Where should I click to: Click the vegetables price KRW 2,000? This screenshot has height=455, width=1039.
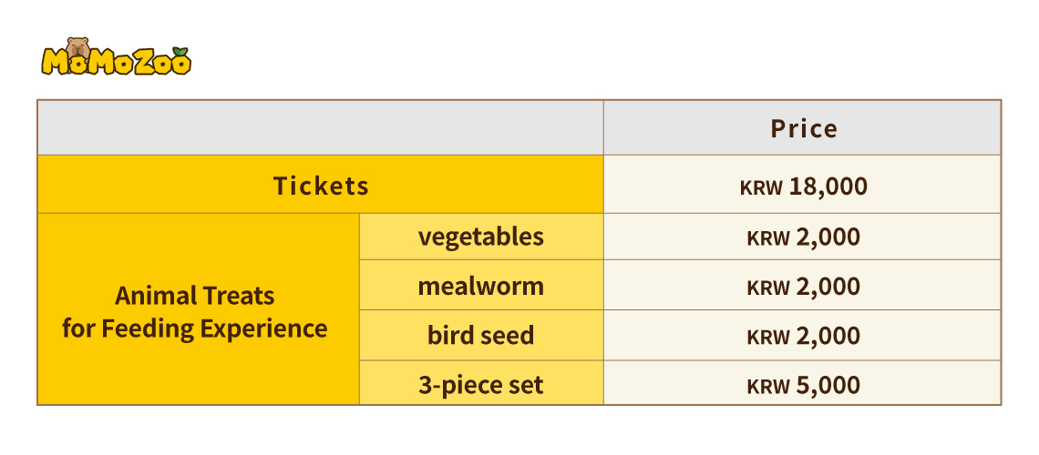[802, 237]
